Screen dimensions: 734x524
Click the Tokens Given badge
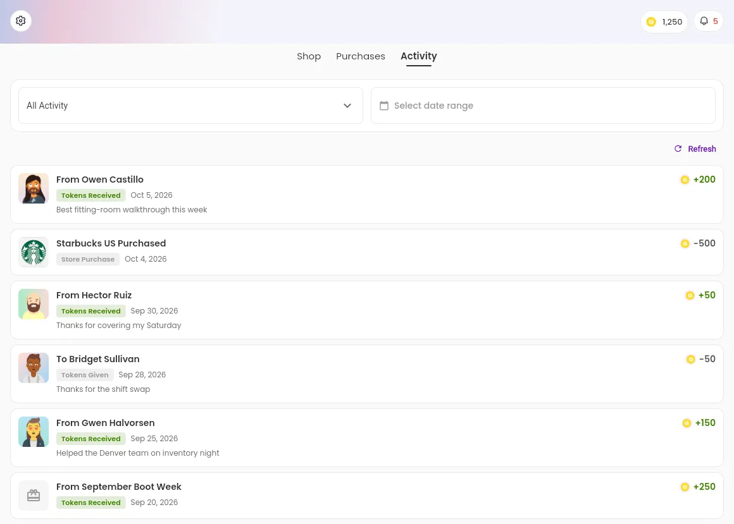point(85,375)
